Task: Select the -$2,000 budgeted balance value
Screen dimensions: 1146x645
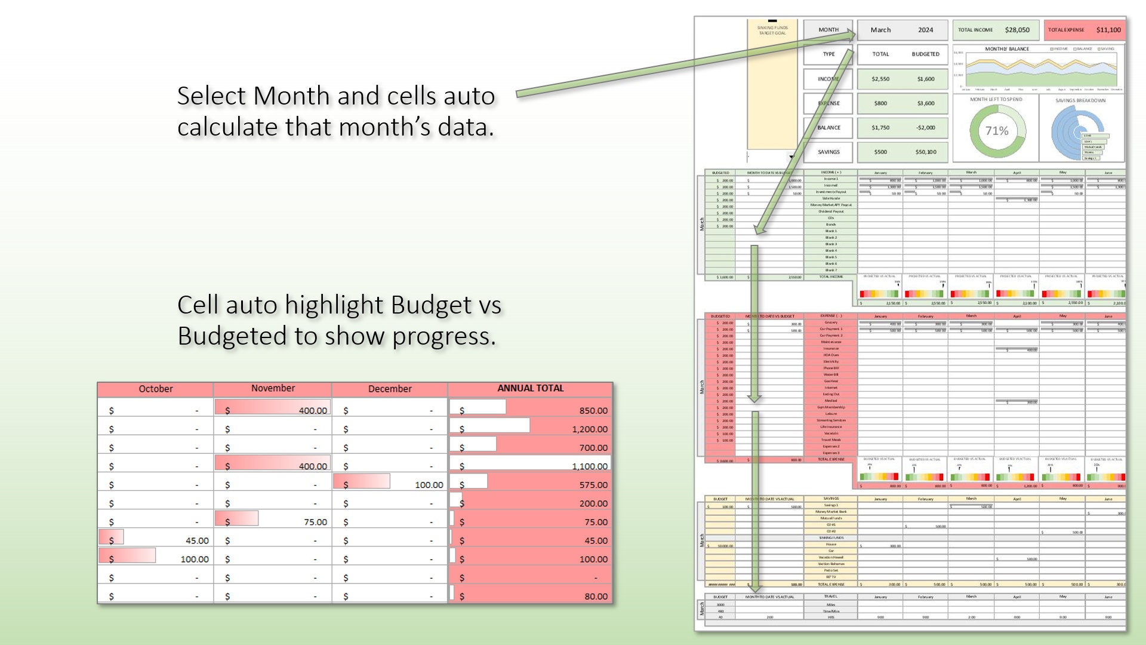Action: click(925, 128)
